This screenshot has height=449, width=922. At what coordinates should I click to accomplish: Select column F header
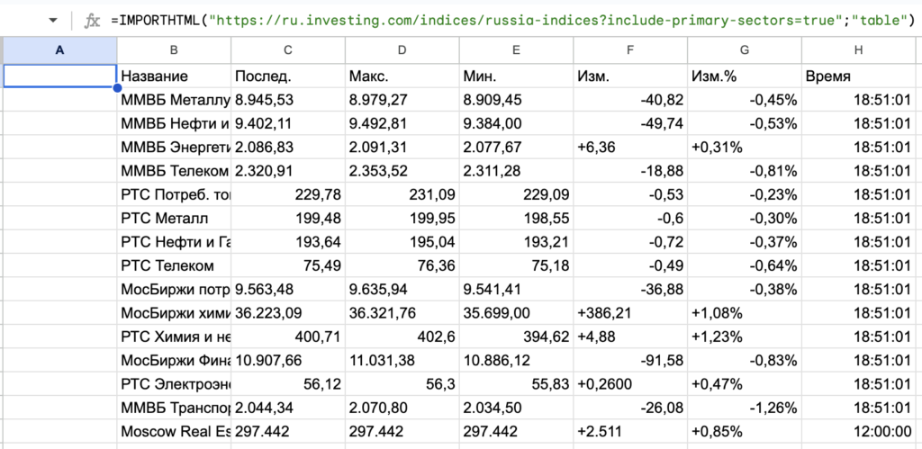629,50
